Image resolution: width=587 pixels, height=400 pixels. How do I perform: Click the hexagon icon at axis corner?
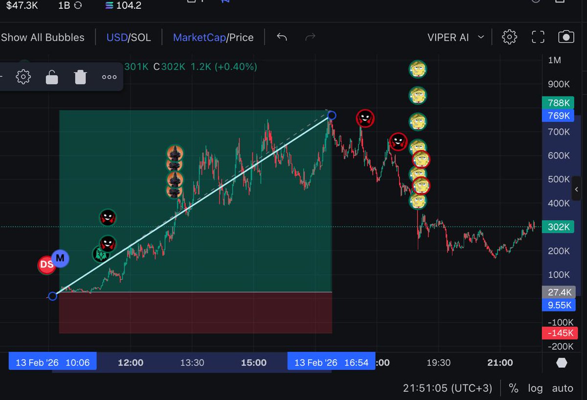[562, 362]
